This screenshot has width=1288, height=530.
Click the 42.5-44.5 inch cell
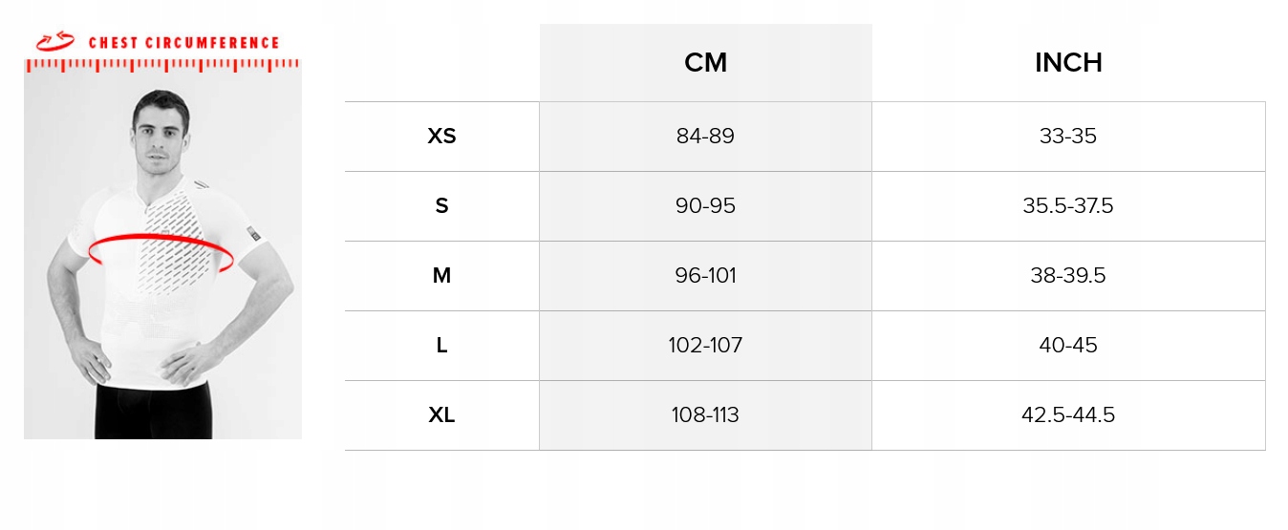[x=1068, y=415]
